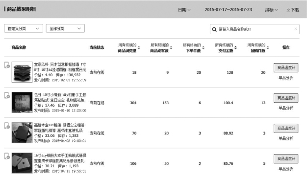
Task: Click payment amount value 128
Action: coord(230,72)
